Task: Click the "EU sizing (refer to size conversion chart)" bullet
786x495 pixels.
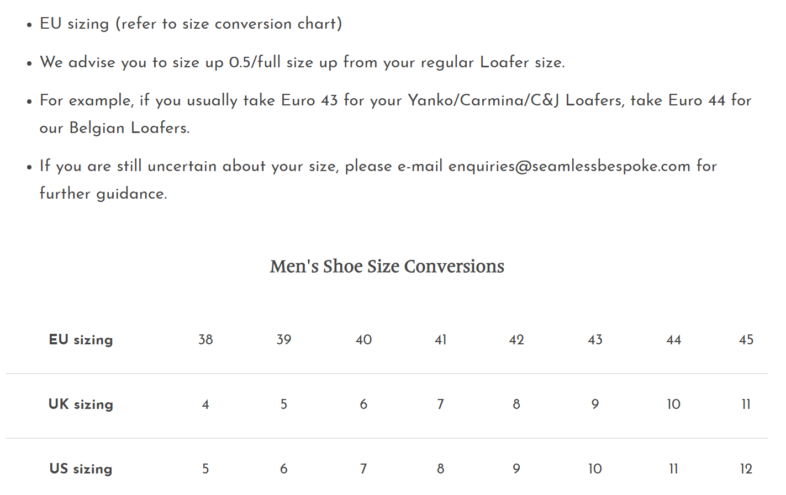Action: coord(191,24)
